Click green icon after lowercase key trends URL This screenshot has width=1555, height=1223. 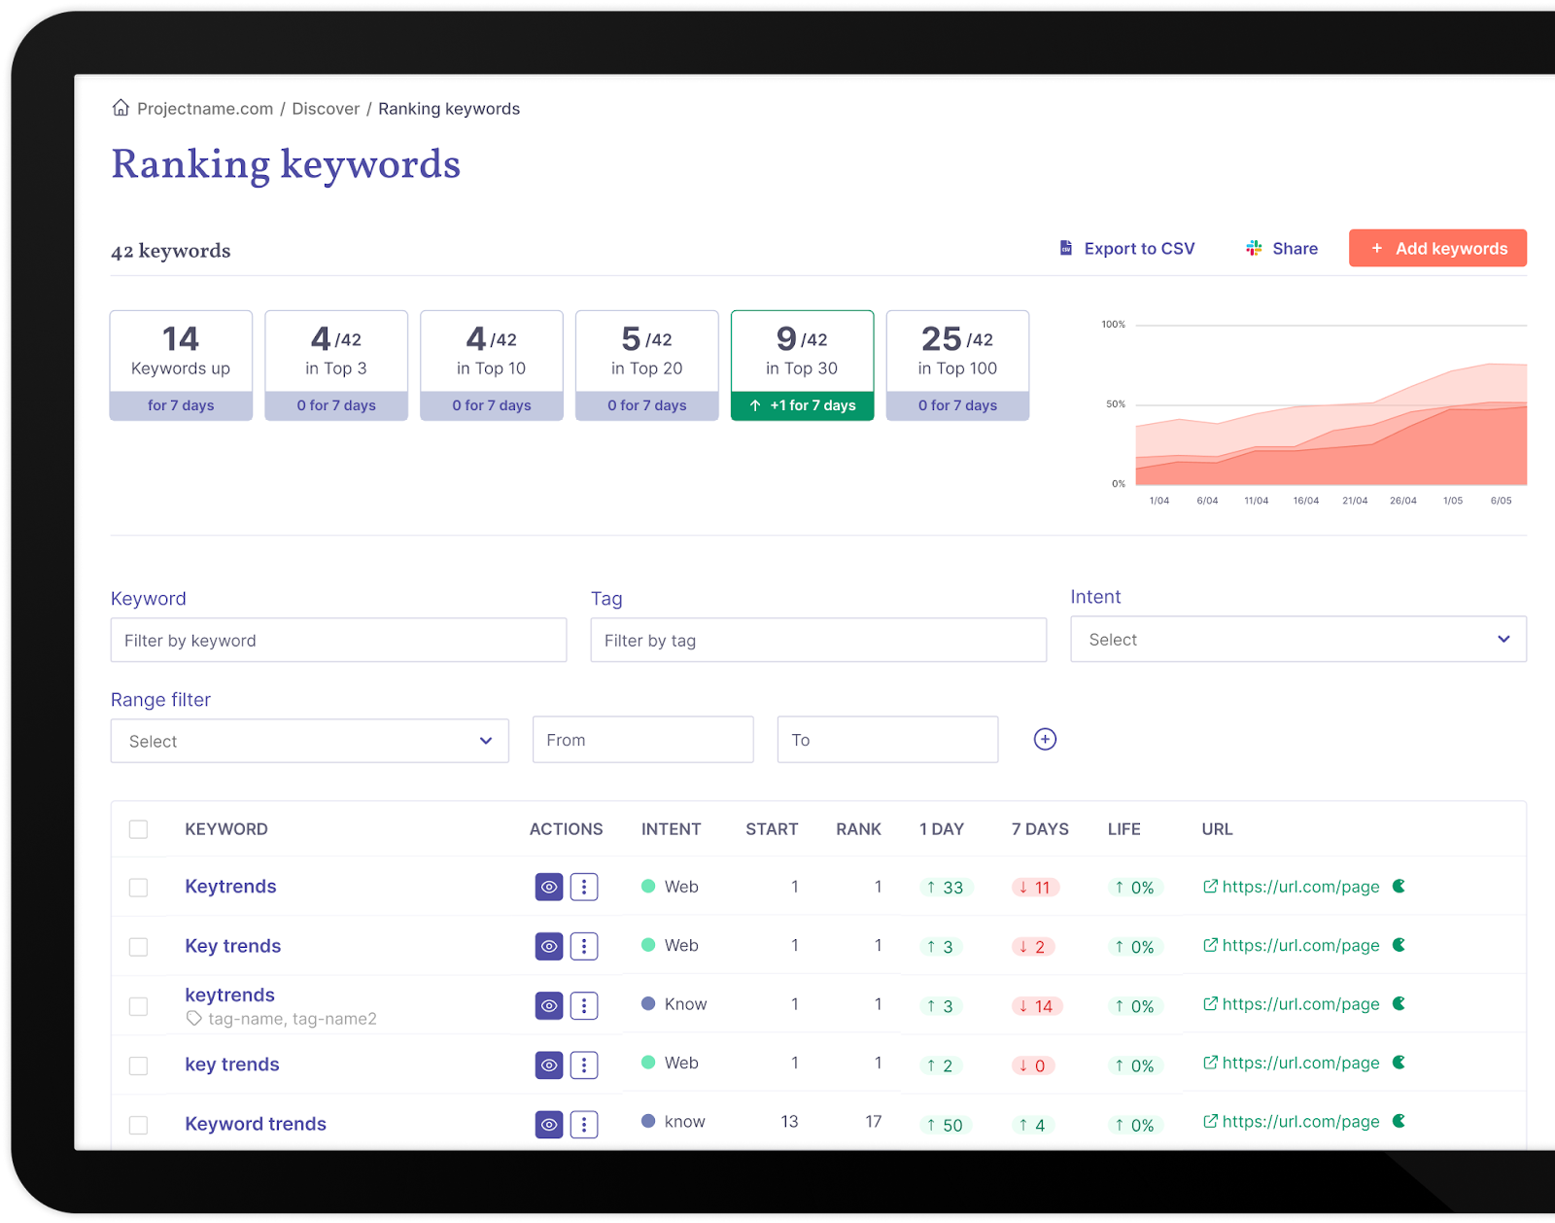click(x=1399, y=1062)
